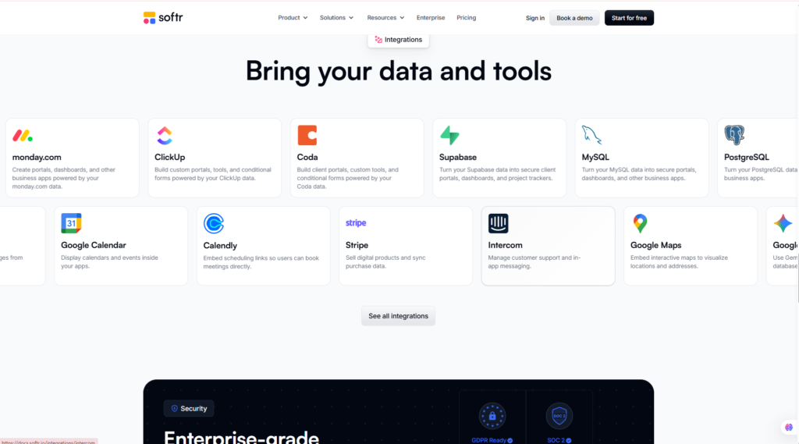Click 'Turn your MySQL data' description

(x=639, y=174)
